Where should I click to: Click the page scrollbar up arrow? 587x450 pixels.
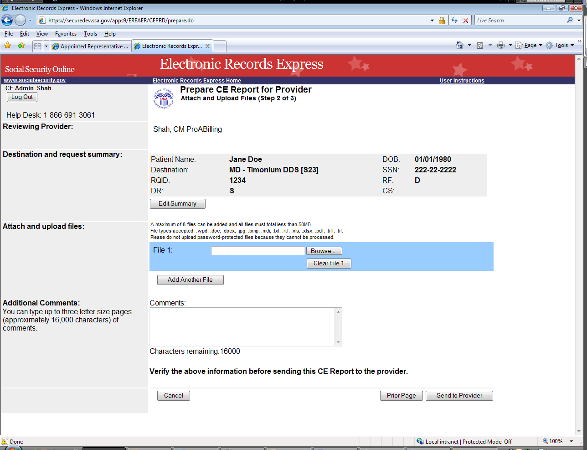pyautogui.click(x=579, y=58)
